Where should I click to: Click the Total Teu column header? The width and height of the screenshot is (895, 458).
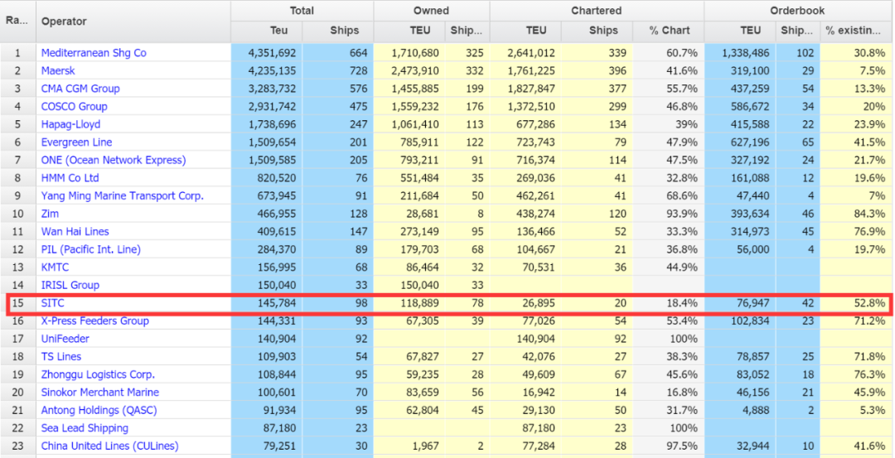267,31
